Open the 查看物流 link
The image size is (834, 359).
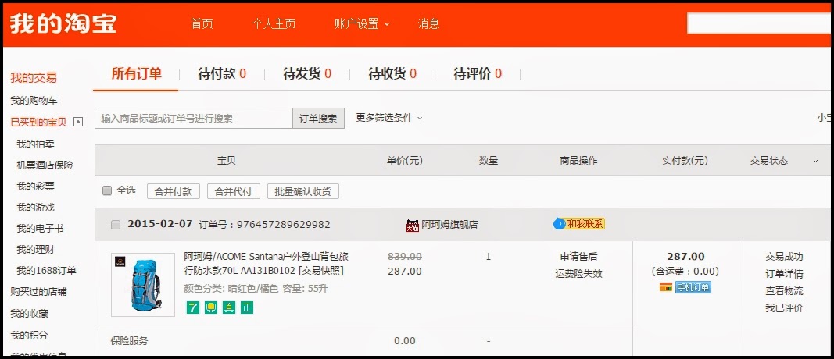point(784,291)
